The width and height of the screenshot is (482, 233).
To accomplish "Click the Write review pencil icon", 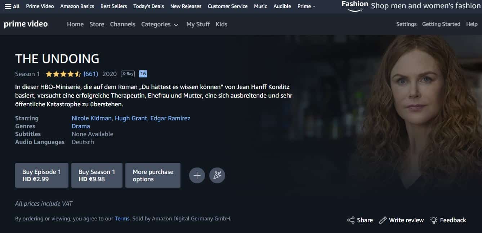I will tap(383, 220).
